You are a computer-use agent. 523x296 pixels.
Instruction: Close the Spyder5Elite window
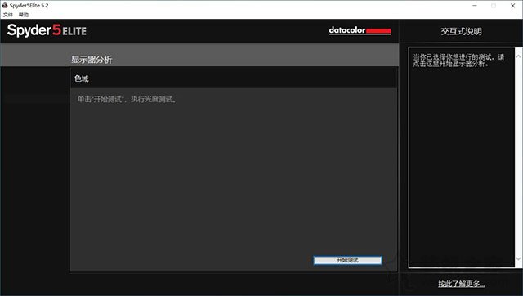(x=513, y=6)
